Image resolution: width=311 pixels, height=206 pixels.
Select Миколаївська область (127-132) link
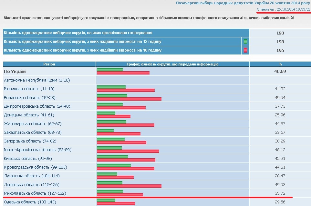35,193
